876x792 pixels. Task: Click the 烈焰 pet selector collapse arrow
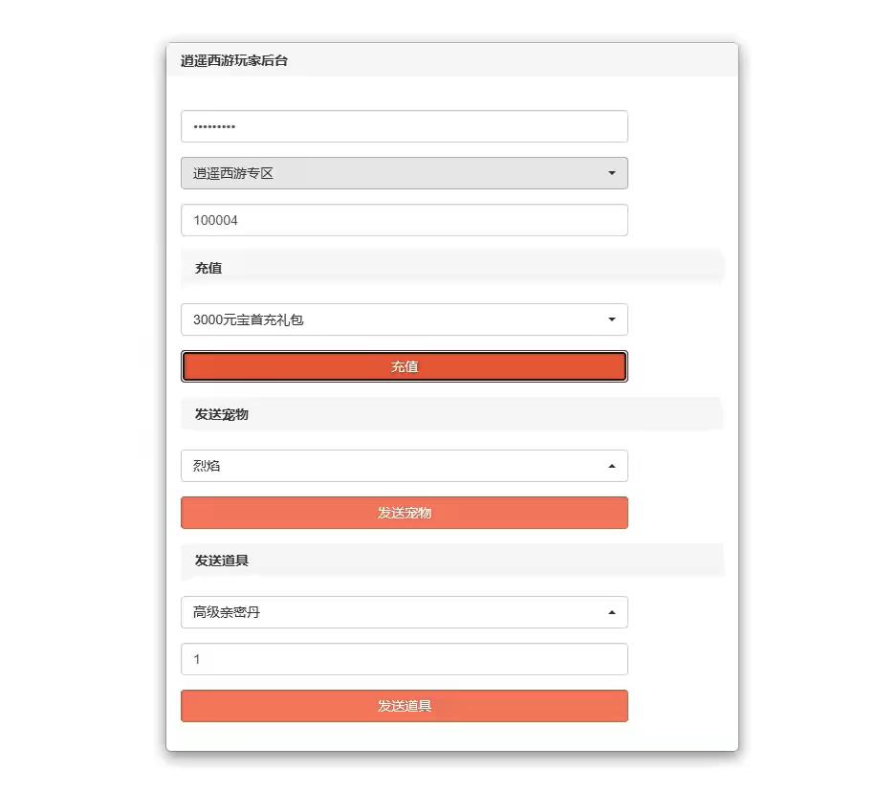(x=613, y=466)
